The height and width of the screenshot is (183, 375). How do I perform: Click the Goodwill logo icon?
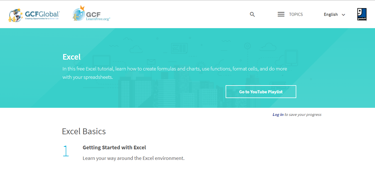362,14
